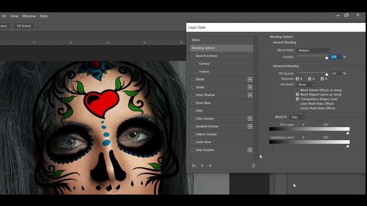This screenshot has height=206, width=367.
Task: Select Blending Options in styles list
Action: pos(221,48)
